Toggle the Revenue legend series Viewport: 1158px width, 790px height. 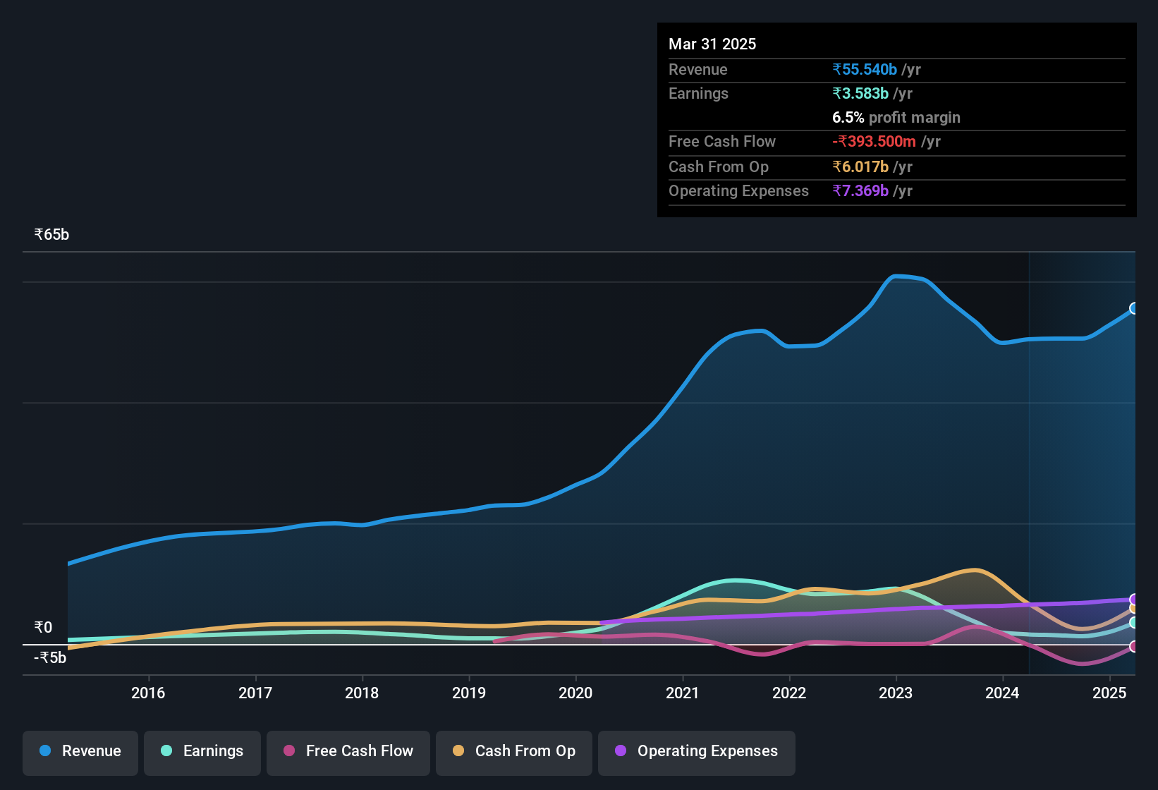pos(80,753)
